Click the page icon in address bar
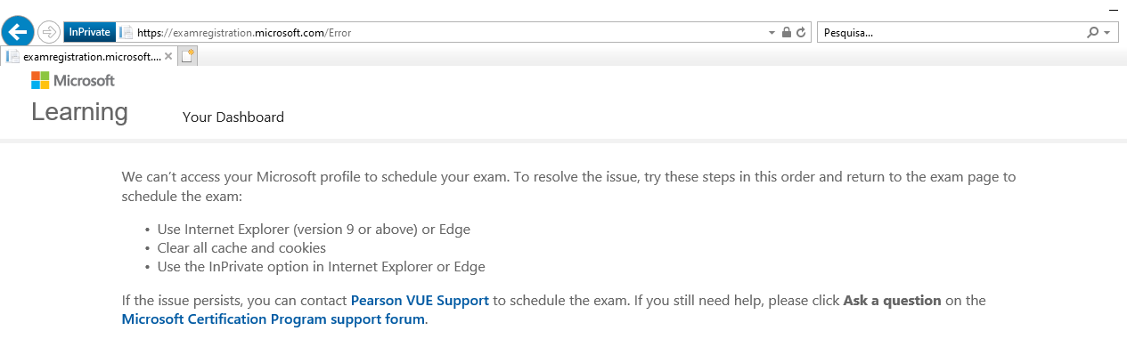 [x=127, y=32]
